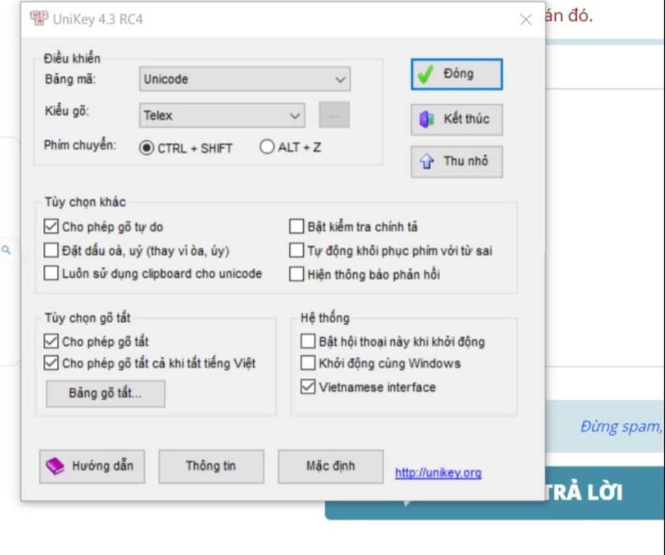
Task: Open the Kiểu gõ Telex dropdown
Action: [222, 116]
